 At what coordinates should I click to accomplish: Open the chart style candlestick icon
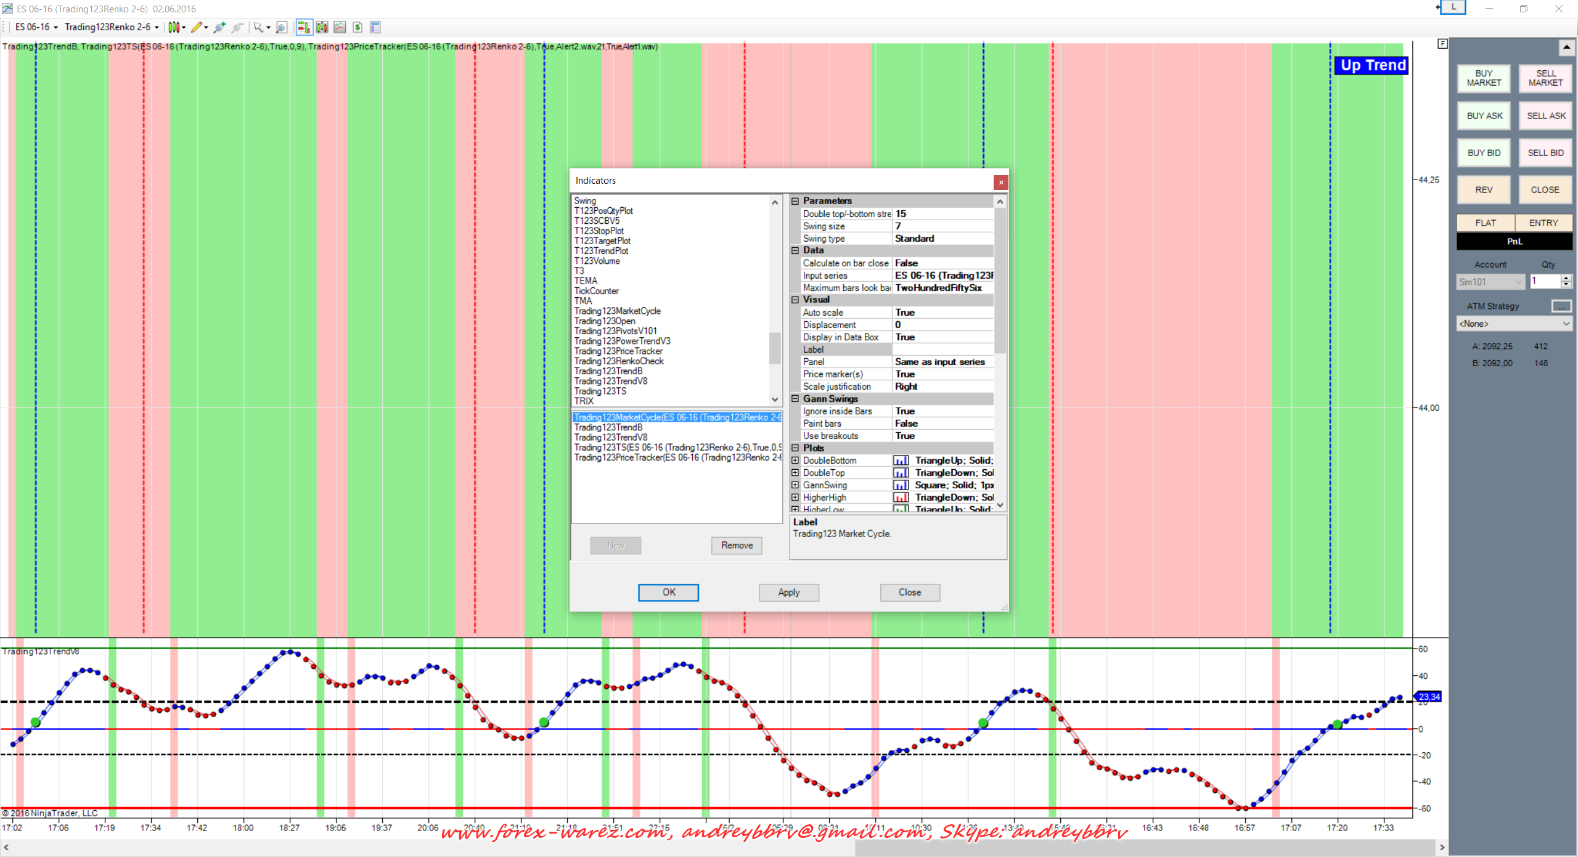[x=174, y=27]
